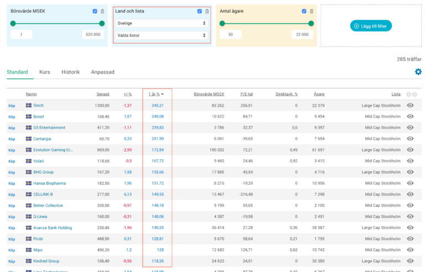This screenshot has height=272, width=425.
Task: Watch Boozt using its eye icon
Action: [x=410, y=117]
